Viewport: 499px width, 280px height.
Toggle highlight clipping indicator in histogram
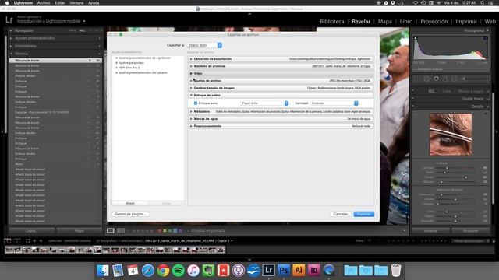click(485, 38)
